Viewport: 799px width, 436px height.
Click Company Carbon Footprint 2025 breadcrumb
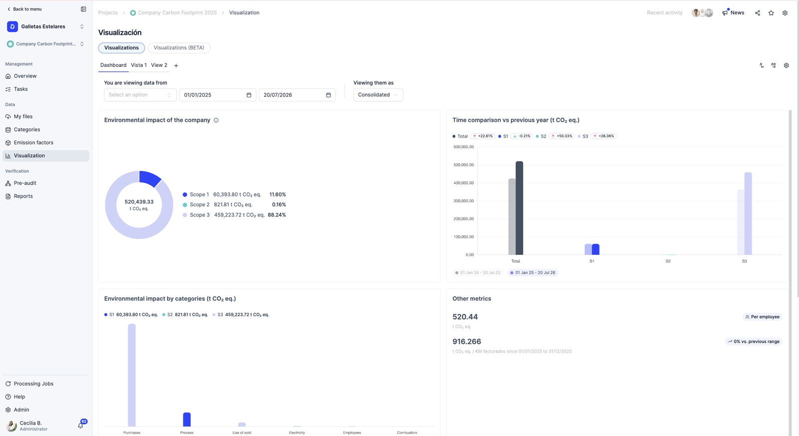point(173,13)
